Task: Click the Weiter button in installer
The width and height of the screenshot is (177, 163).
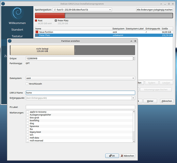Action: pos(150,101)
